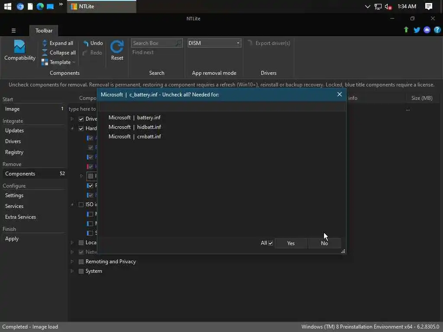This screenshot has width=443, height=332.
Task: Click the muted volume tray icon
Action: (388, 6)
